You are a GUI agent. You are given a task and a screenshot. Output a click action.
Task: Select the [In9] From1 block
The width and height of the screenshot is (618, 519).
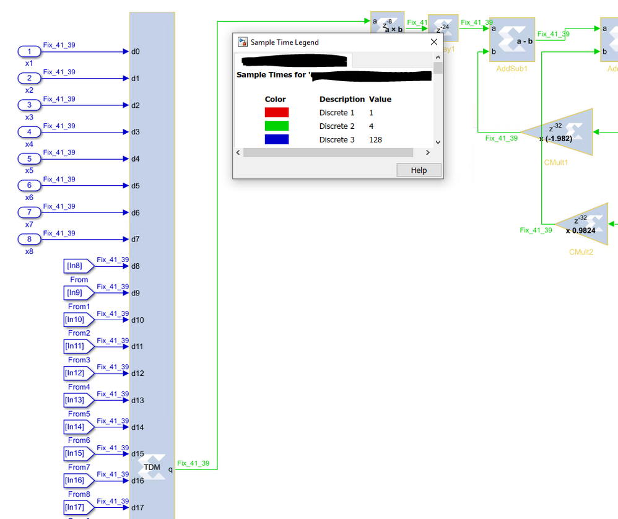(79, 293)
